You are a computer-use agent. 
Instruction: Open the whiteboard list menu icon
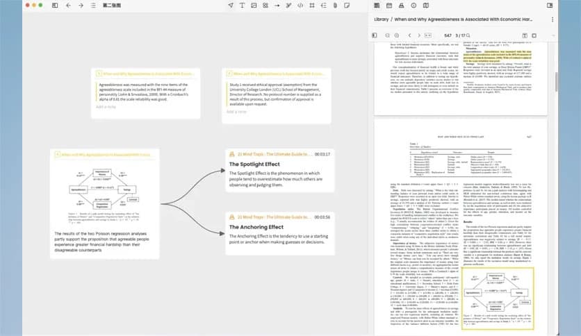click(93, 5)
